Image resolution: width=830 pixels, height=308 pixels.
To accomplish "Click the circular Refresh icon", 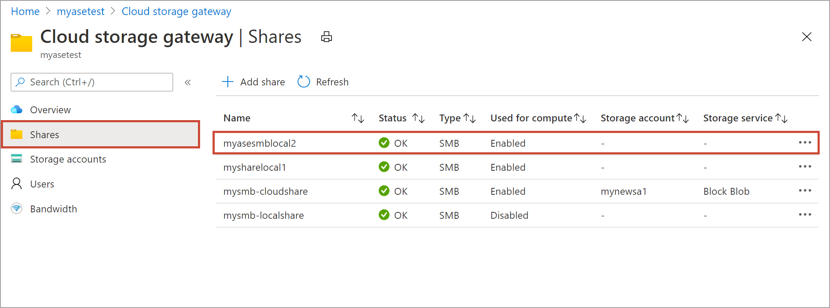I will 304,82.
